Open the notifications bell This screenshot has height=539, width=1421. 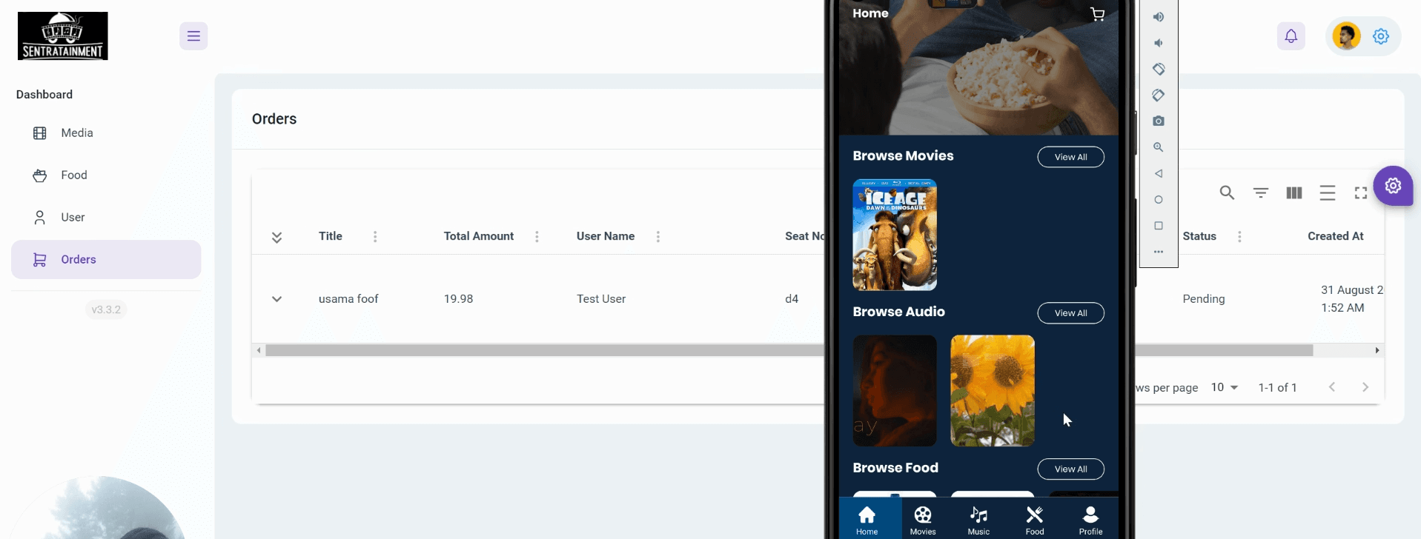click(x=1291, y=36)
